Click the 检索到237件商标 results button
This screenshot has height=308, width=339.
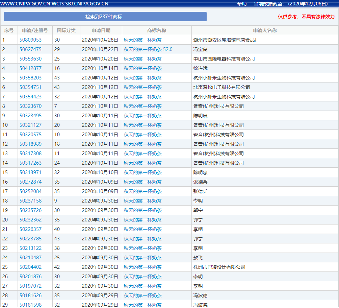click(105, 16)
